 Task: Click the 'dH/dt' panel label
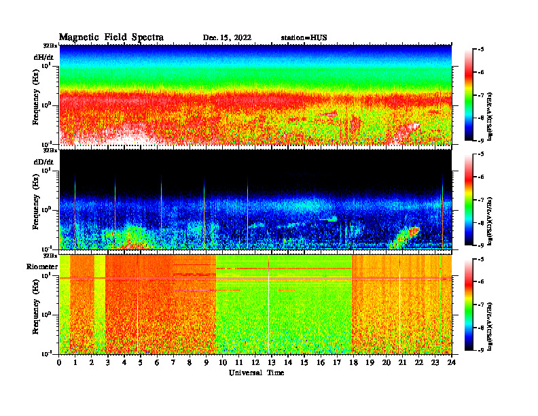point(43,57)
